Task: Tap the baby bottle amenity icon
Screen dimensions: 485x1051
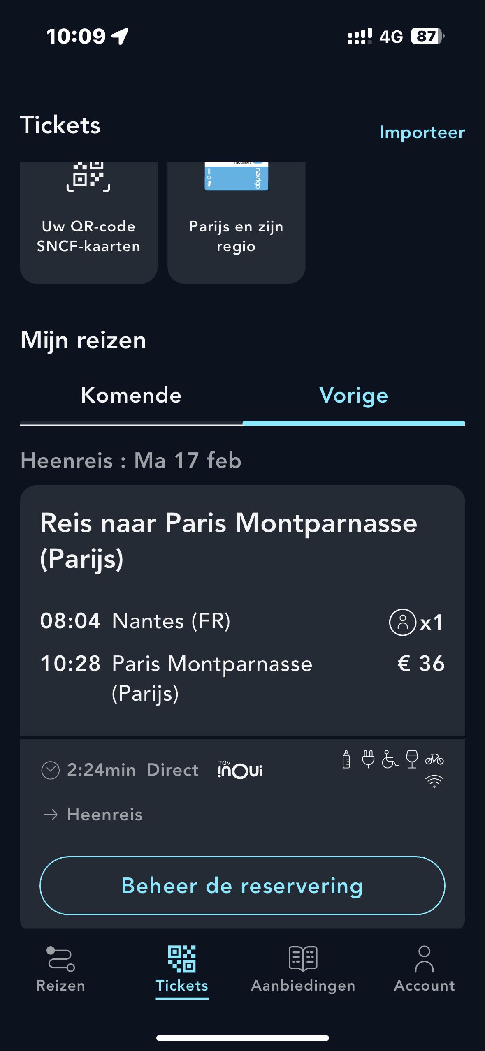Action: (x=346, y=759)
